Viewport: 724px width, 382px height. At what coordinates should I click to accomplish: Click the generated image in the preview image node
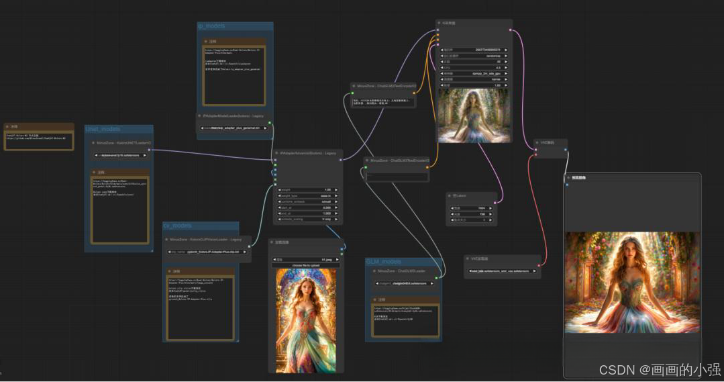coord(632,282)
